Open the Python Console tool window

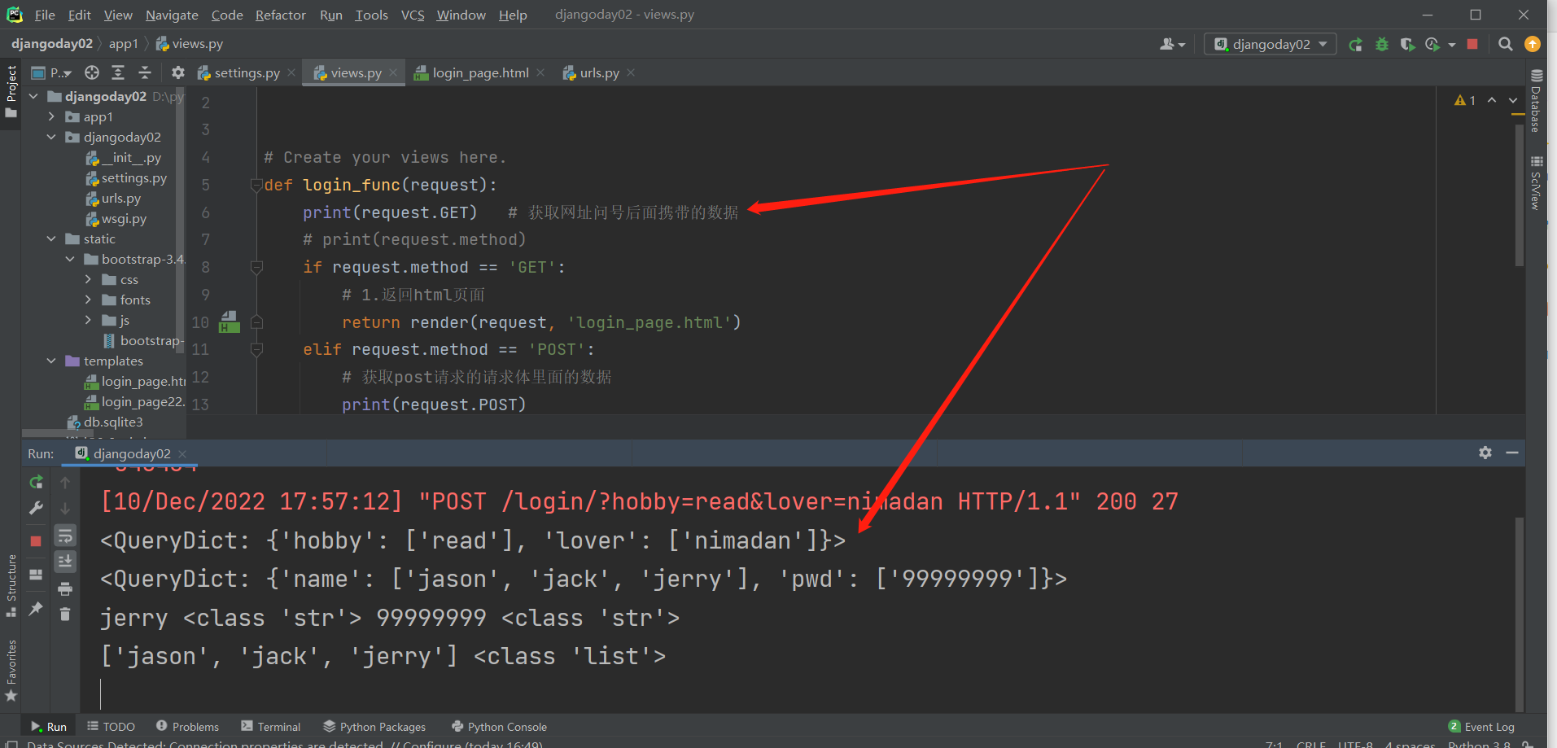pos(499,727)
